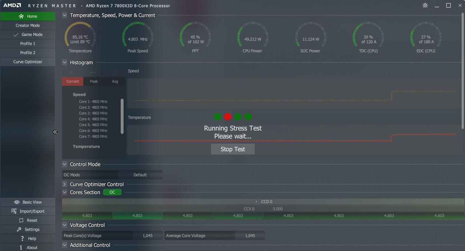Click the About info icon
Image resolution: width=465 pixels, height=251 pixels.
click(21, 247)
